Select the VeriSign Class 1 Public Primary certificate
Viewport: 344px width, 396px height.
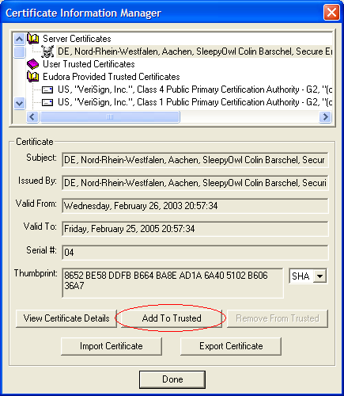tap(195, 102)
